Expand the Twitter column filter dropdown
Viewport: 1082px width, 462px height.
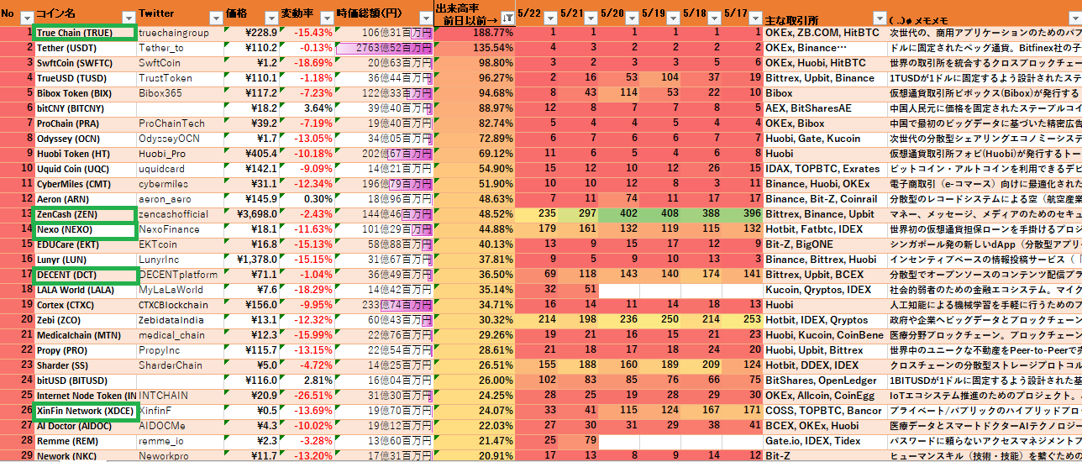click(215, 18)
